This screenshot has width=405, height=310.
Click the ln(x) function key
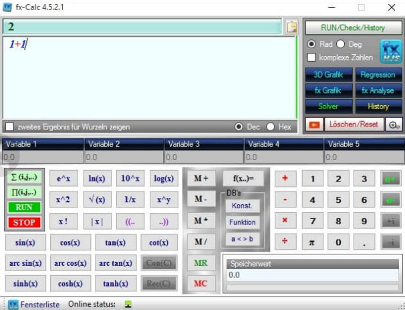[97, 178]
